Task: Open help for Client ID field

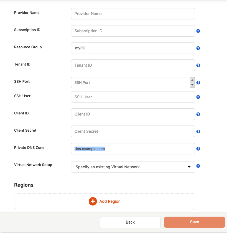Action: tap(198, 114)
